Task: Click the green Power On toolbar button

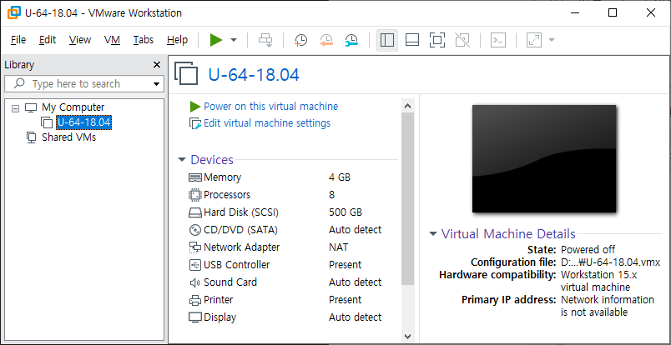Action: pyautogui.click(x=216, y=40)
